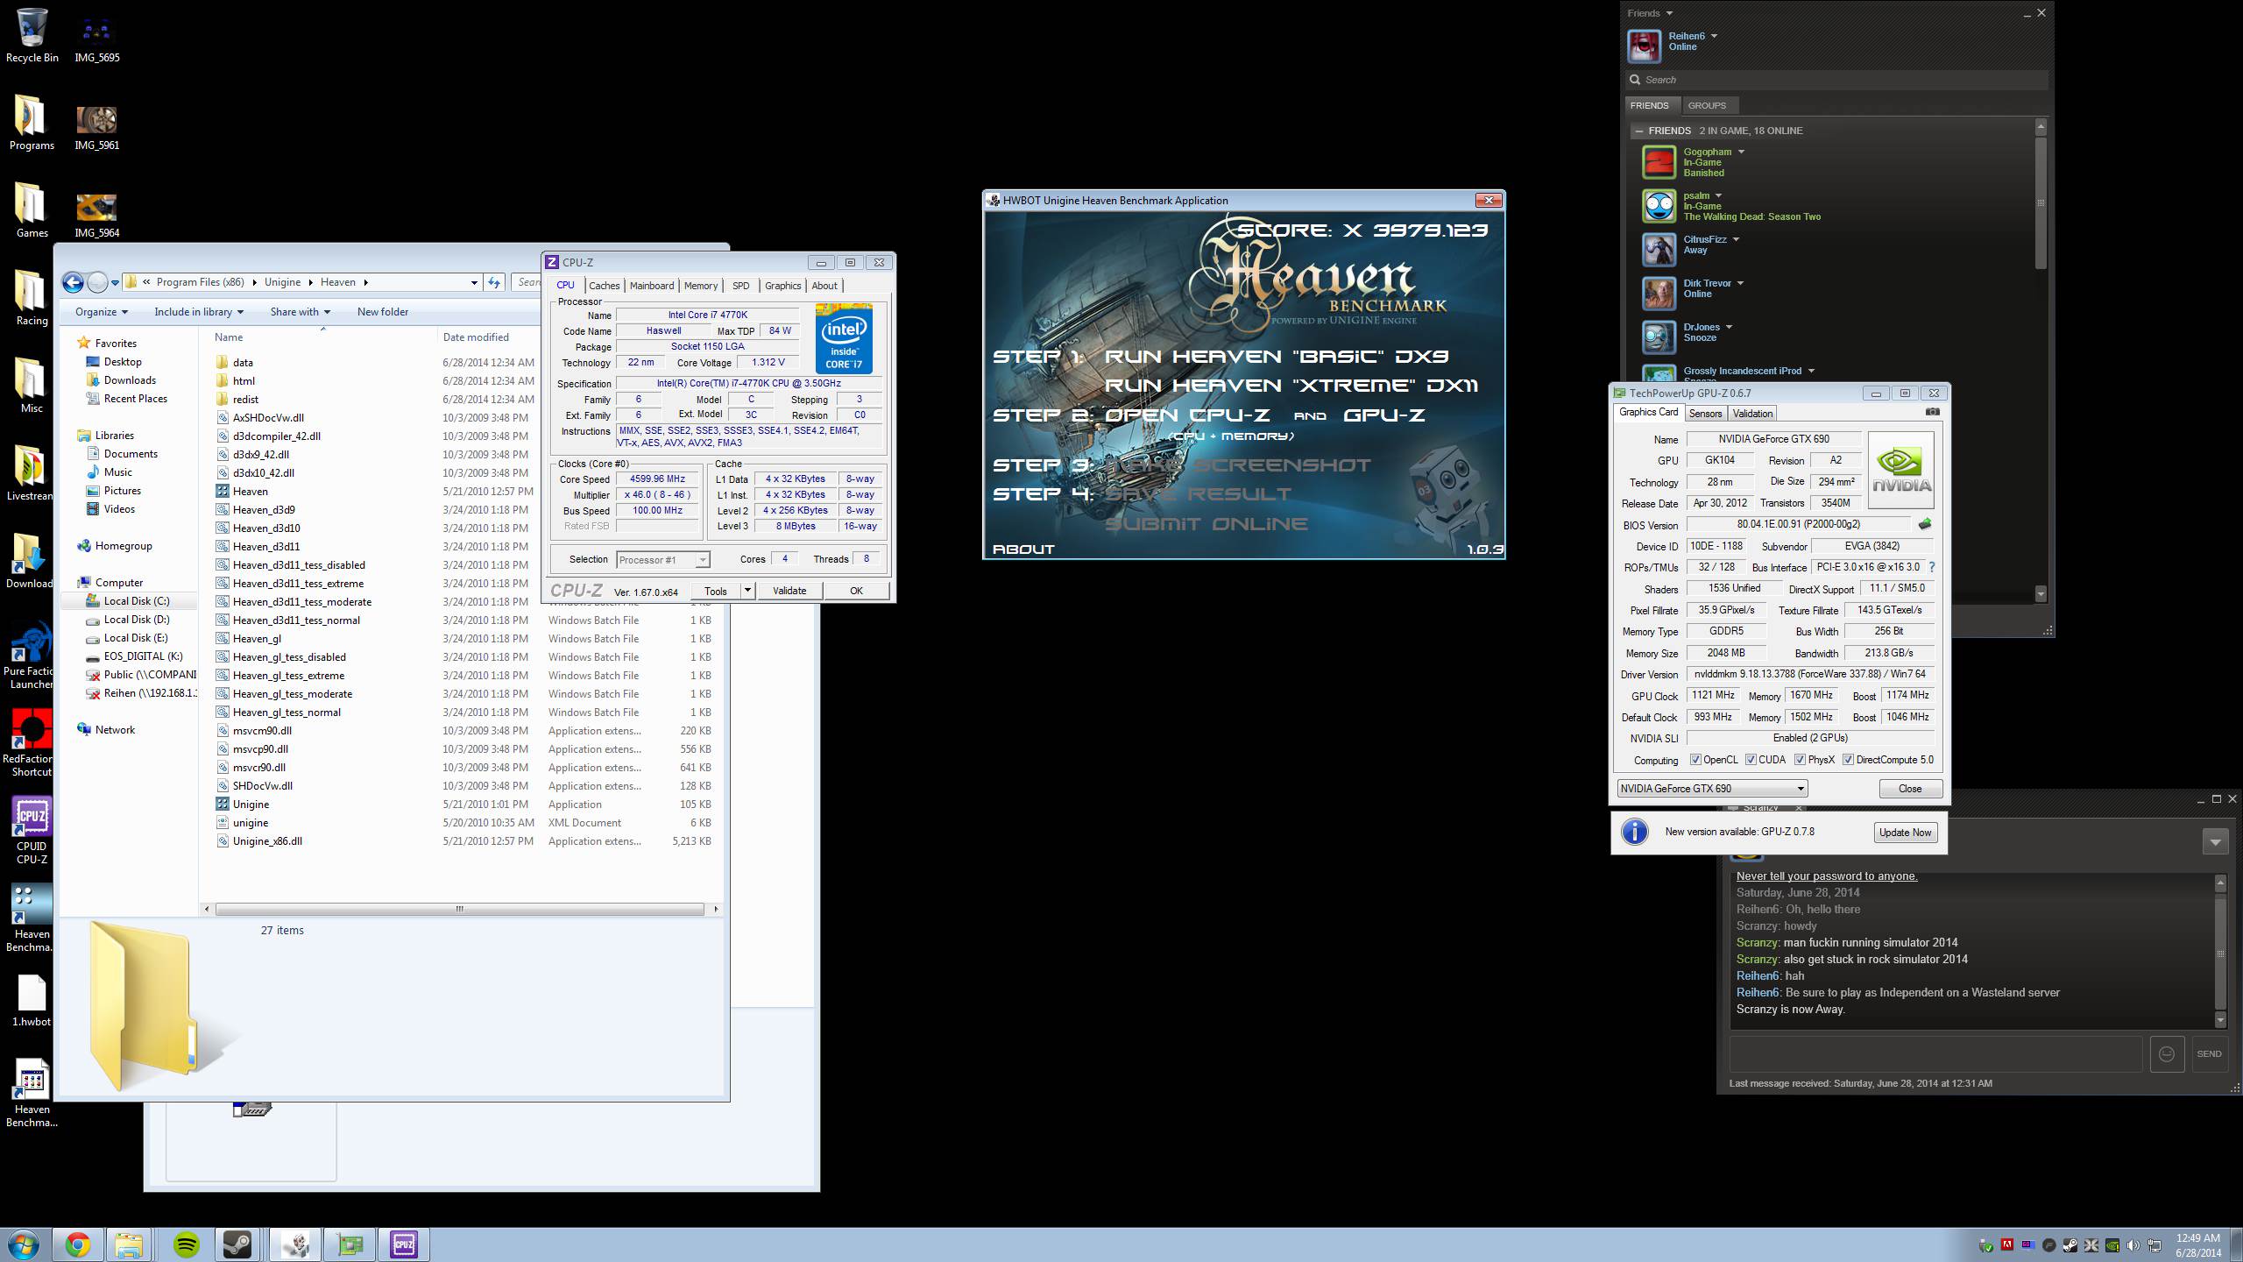Switch to GPU-Z taskbar button
This screenshot has height=1262, width=2243.
[350, 1244]
